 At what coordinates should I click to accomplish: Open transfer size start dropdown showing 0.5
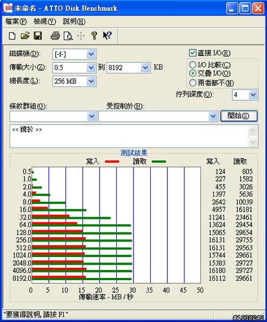(x=91, y=68)
